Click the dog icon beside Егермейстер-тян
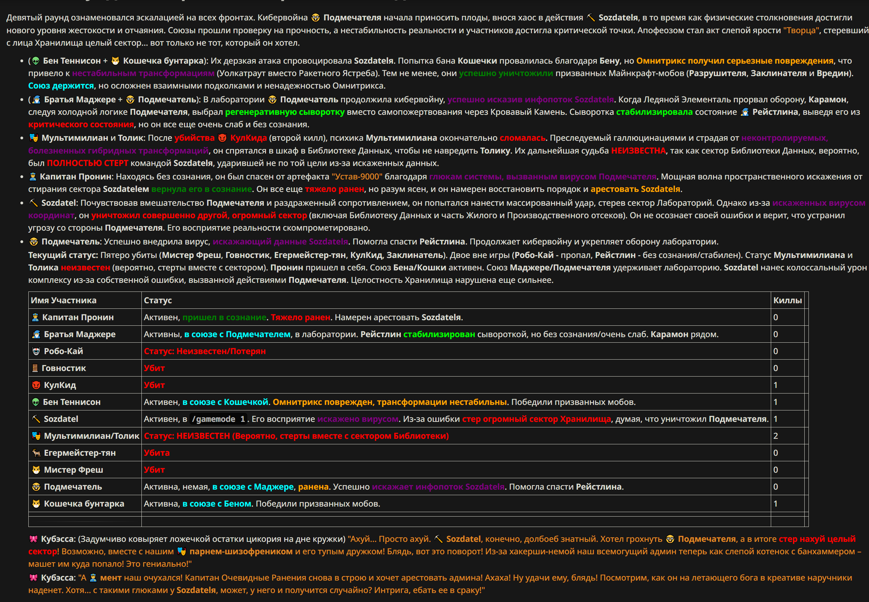This screenshot has width=869, height=602. pos(36,453)
